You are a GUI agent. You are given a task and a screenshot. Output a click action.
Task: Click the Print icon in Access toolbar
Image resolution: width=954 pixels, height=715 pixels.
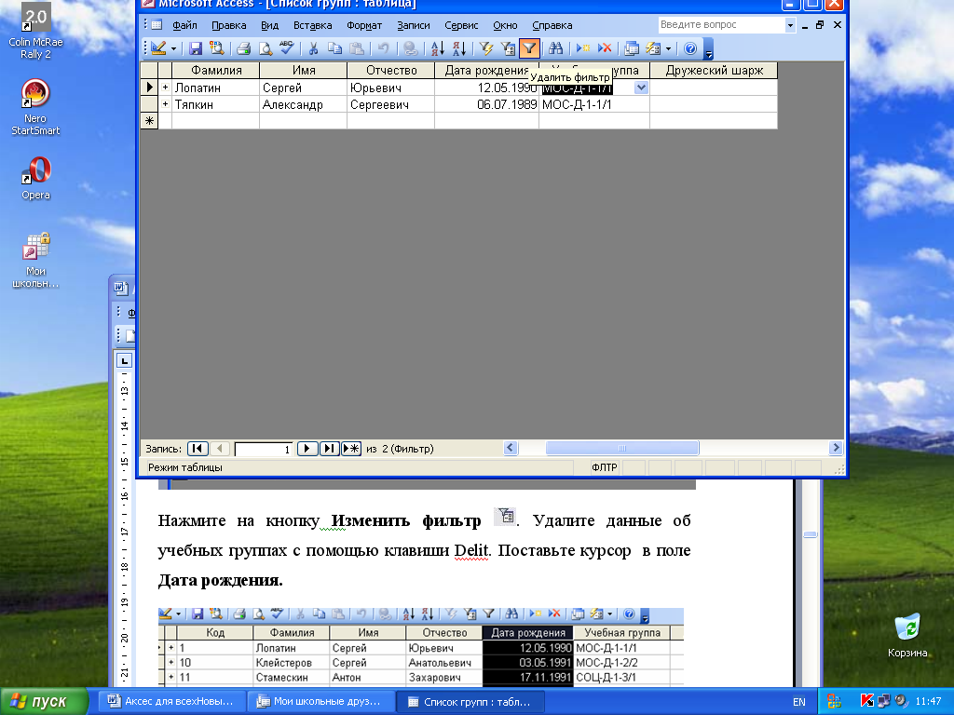(x=244, y=48)
